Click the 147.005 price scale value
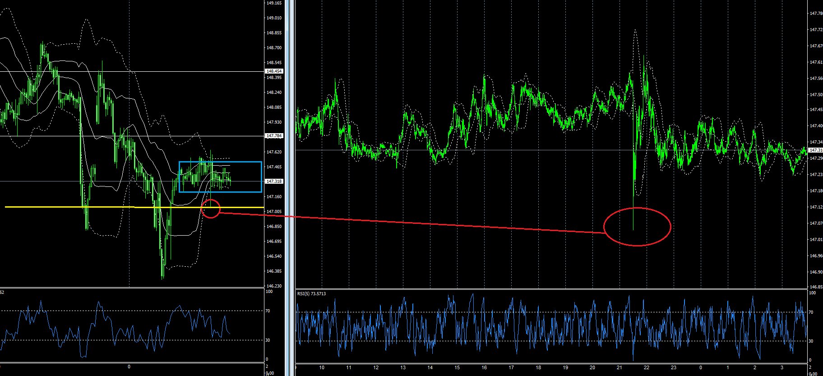Image resolution: width=823 pixels, height=376 pixels. point(274,212)
